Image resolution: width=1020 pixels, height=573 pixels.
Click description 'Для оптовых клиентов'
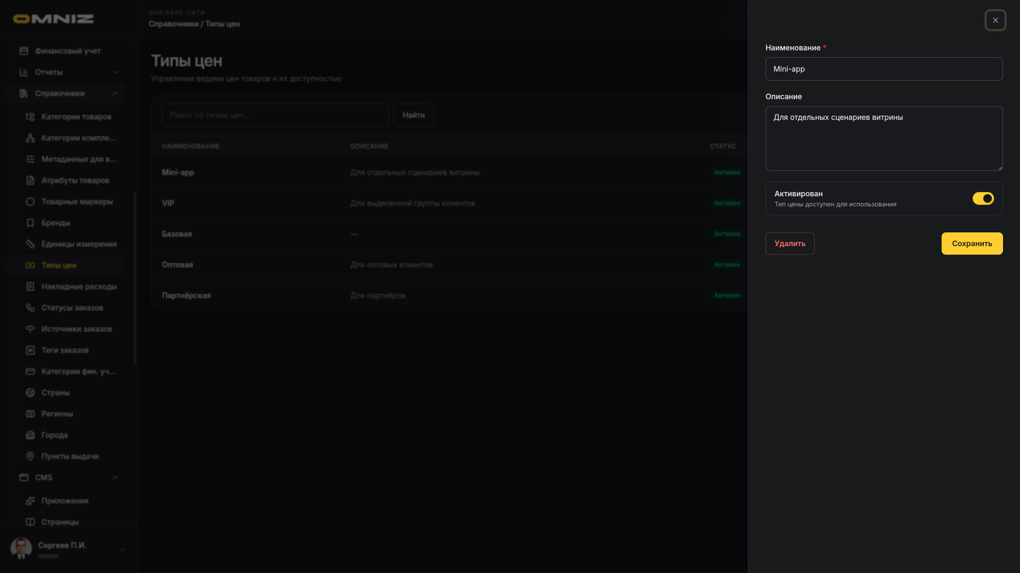(x=391, y=265)
